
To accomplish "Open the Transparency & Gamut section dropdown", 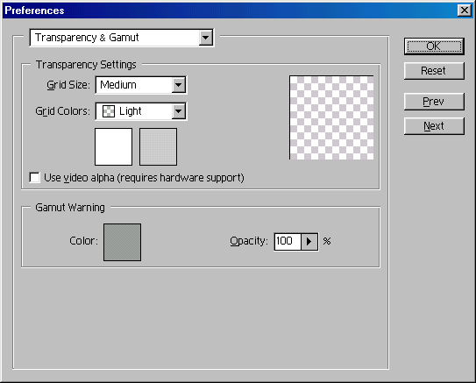I will (122, 38).
